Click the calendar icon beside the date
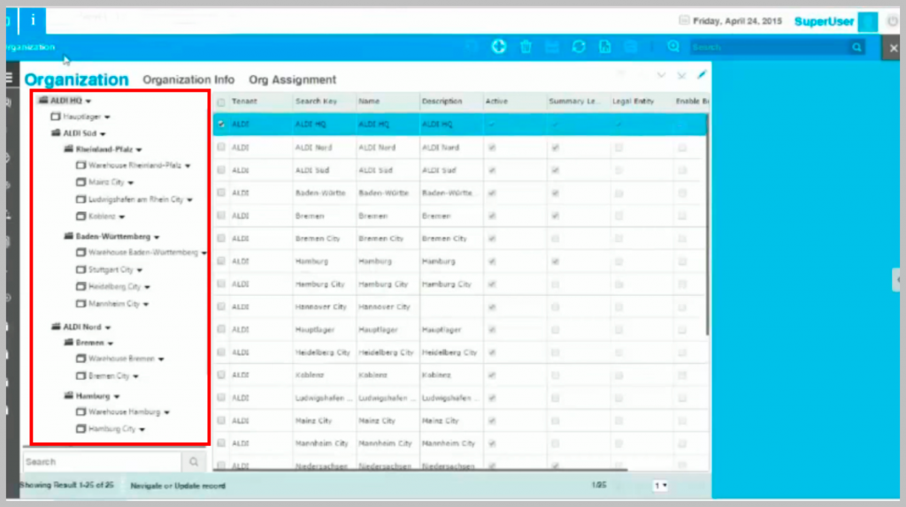 click(x=684, y=20)
